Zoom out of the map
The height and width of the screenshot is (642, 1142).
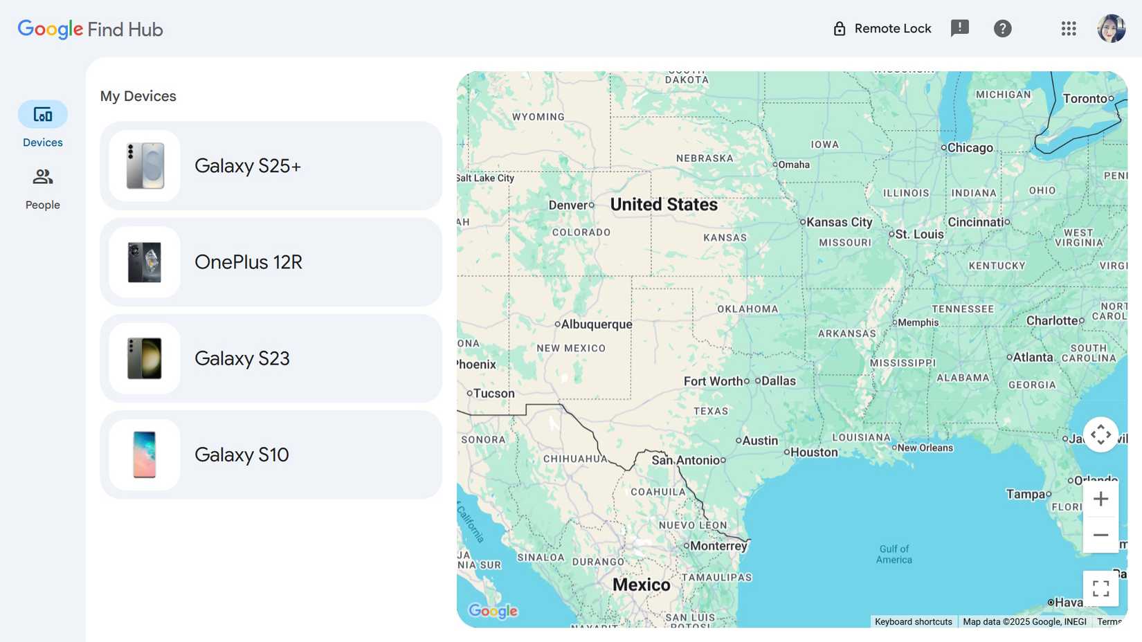tap(1100, 534)
